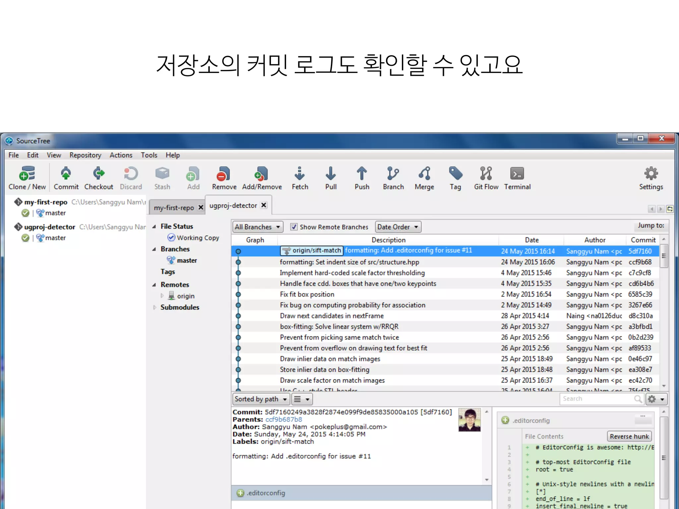
Task: Select ugproj-detector bookmark in the left panel
Action: coord(50,227)
